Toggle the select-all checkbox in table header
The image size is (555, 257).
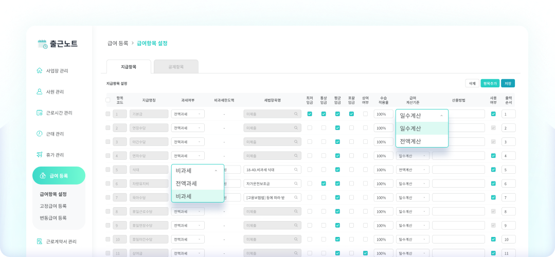click(108, 100)
